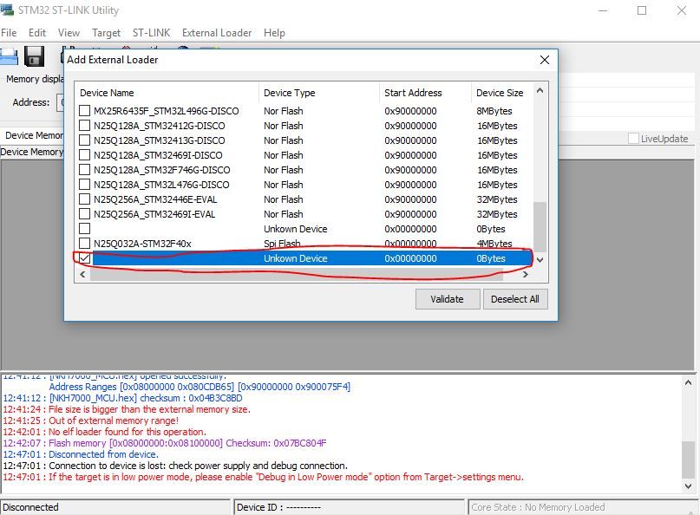Open the File menu
This screenshot has width=700, height=515.
pyautogui.click(x=9, y=33)
